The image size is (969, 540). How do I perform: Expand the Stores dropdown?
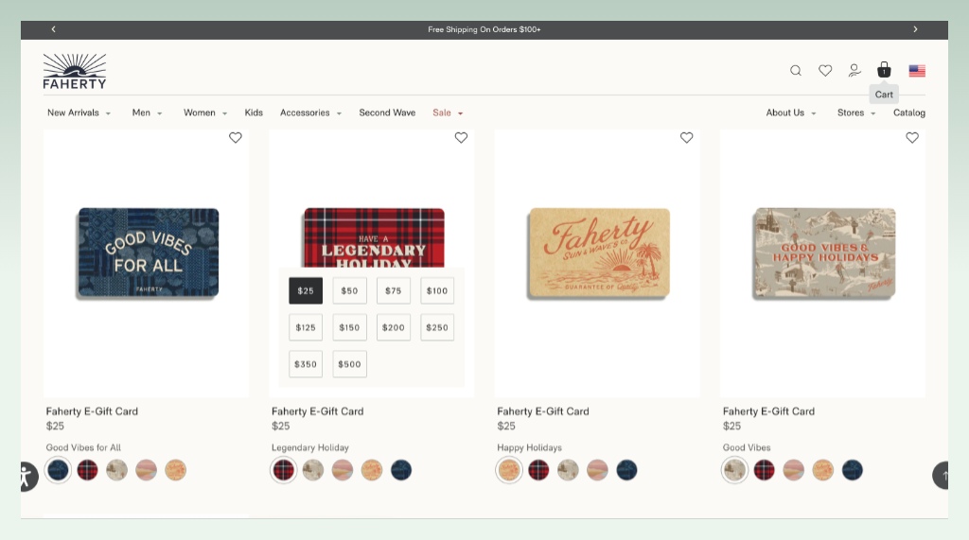pos(856,113)
